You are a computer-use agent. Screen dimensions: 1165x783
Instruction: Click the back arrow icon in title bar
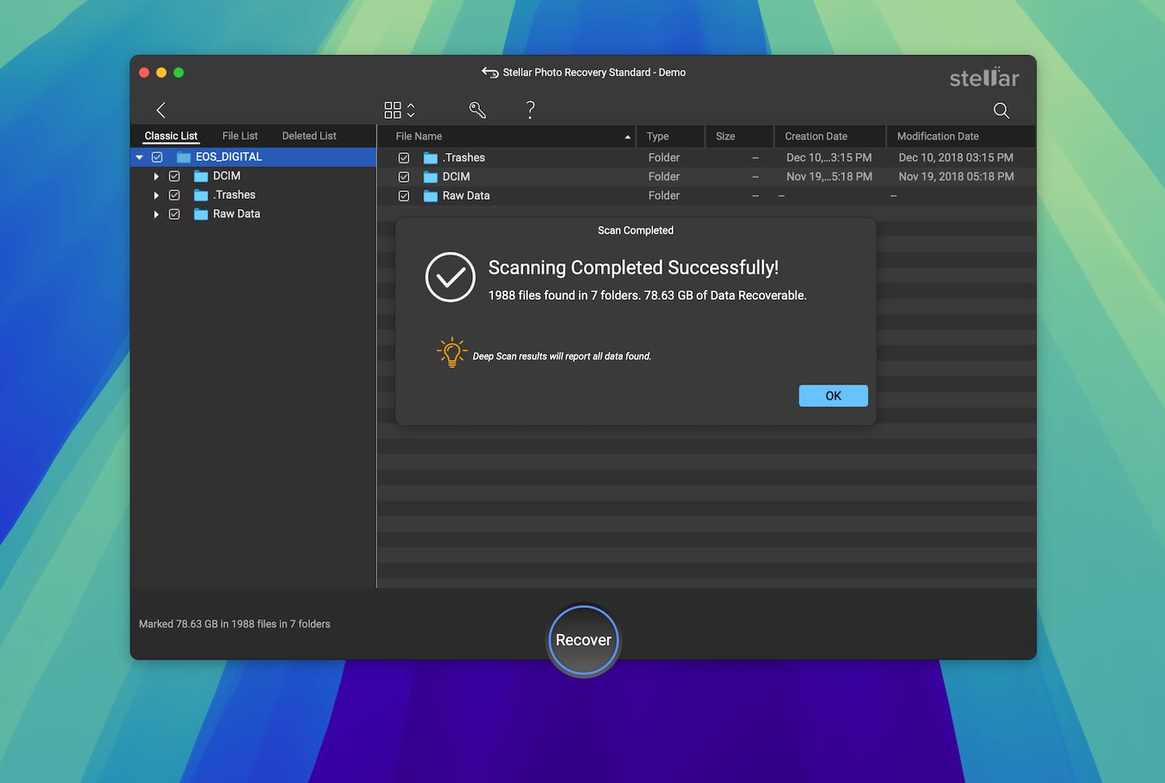(x=490, y=72)
